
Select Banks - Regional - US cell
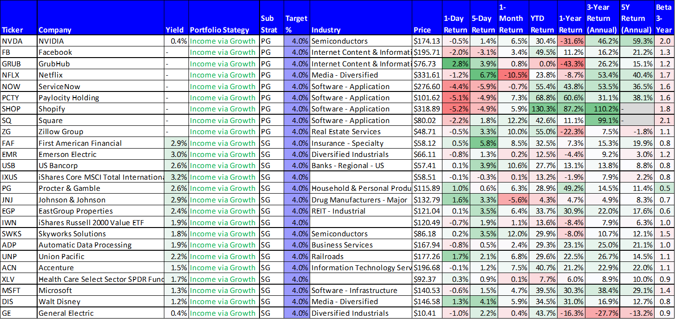point(361,165)
